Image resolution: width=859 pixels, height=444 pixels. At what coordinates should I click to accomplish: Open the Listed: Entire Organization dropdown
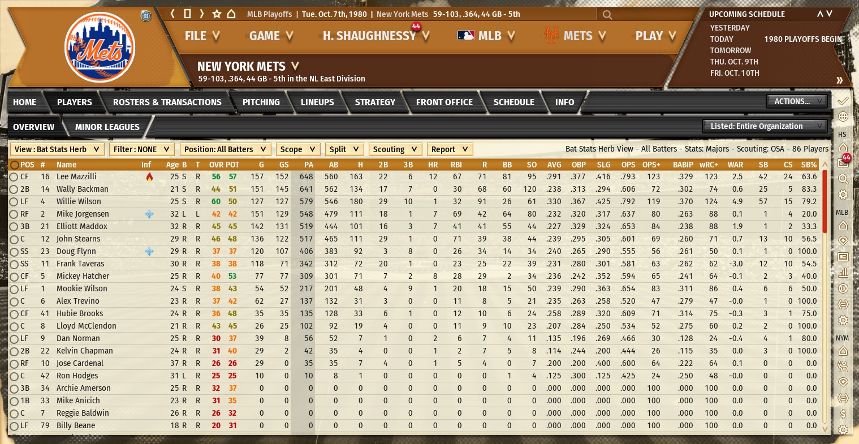(x=765, y=126)
